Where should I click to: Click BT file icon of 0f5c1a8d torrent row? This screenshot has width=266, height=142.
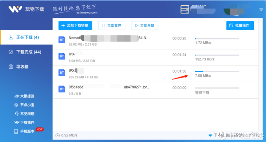62,89
